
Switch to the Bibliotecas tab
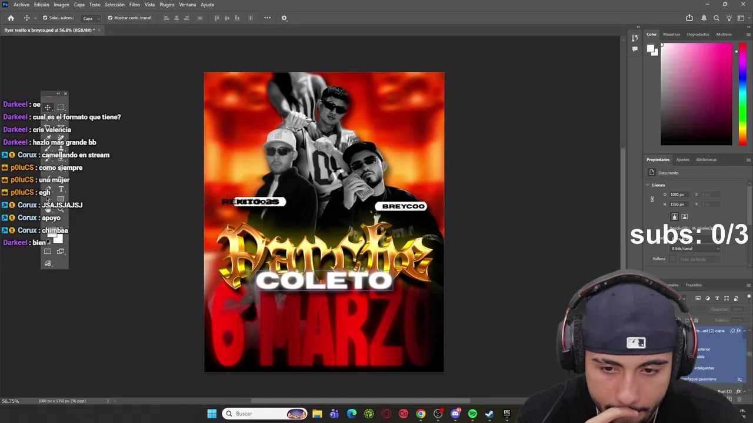707,160
